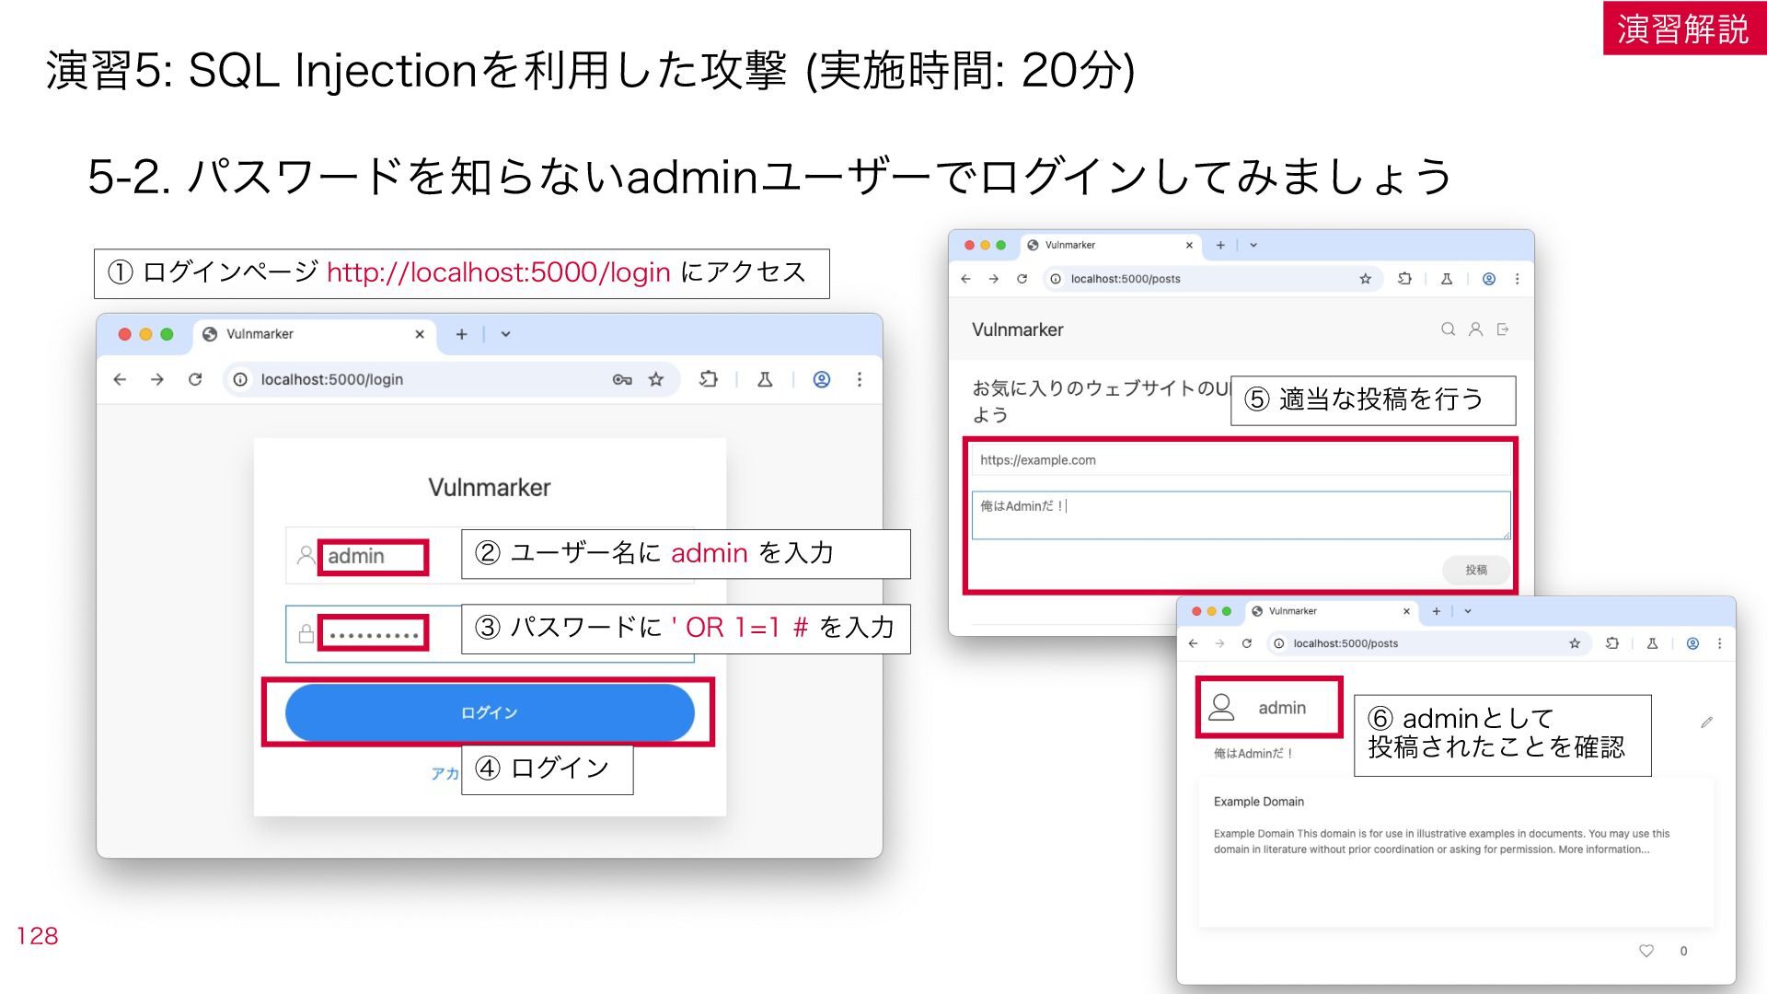Open the user profile icon in the Vulnmarker header
This screenshot has width=1767, height=994.
pos(1475,329)
